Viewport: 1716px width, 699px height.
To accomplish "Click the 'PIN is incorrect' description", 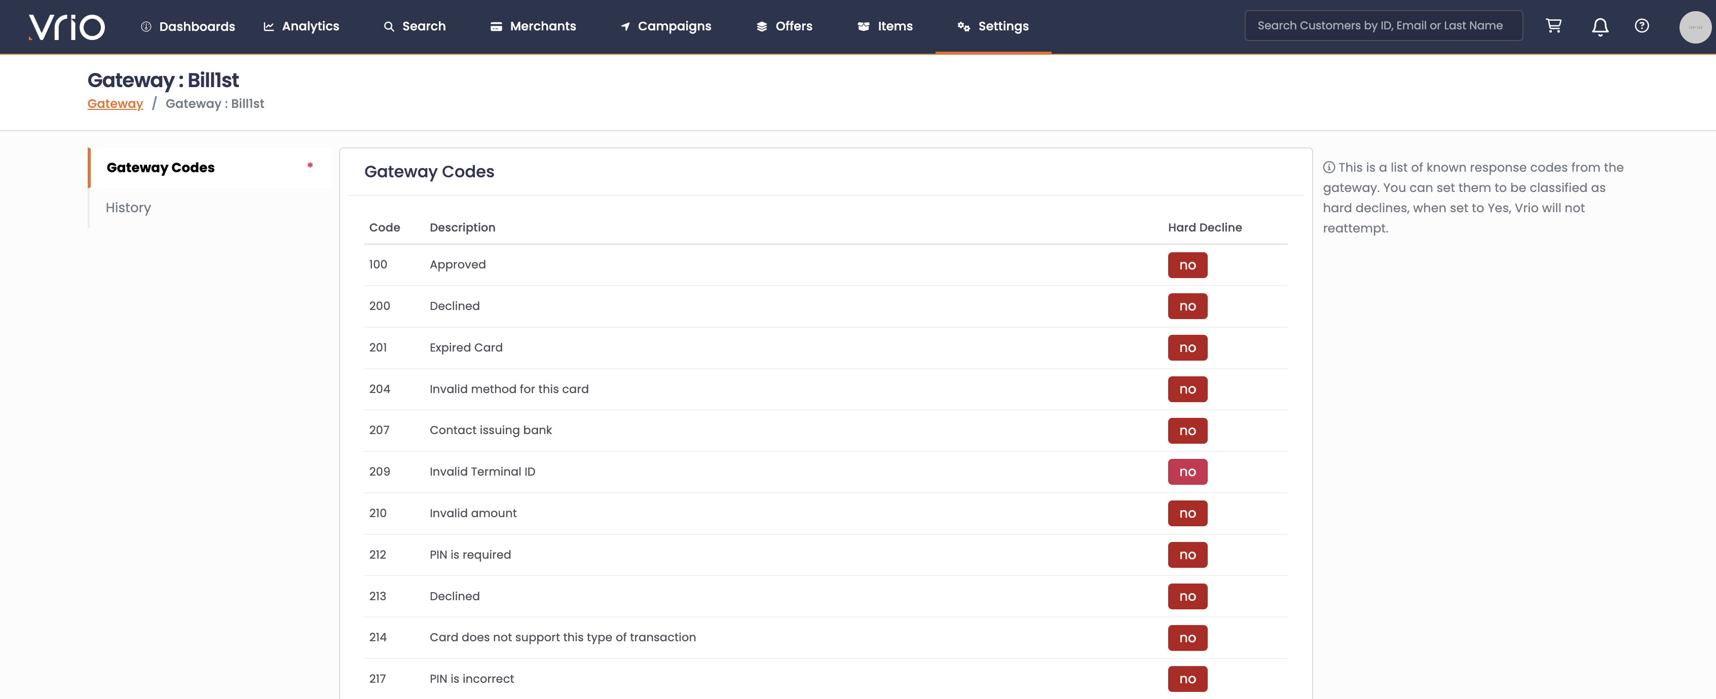I will click(x=472, y=679).
